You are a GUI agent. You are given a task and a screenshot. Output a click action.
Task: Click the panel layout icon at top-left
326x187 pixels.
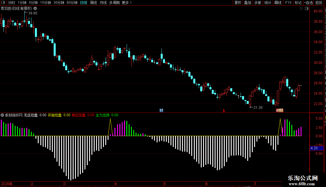[x=3, y=3]
